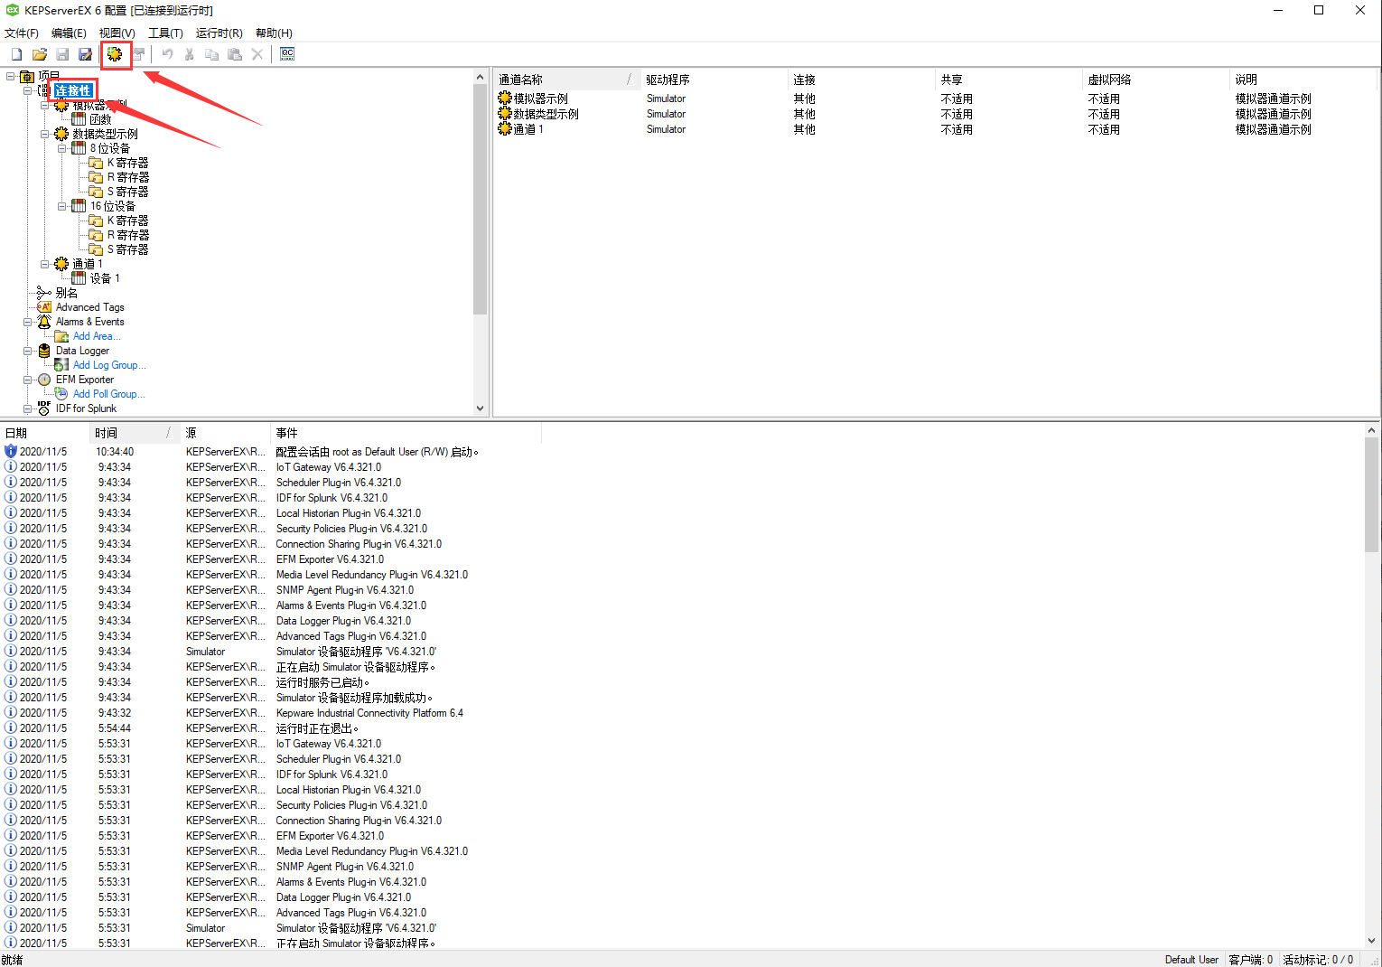Collapse the Alarms & Events node
The height and width of the screenshot is (967, 1382).
pyautogui.click(x=27, y=322)
